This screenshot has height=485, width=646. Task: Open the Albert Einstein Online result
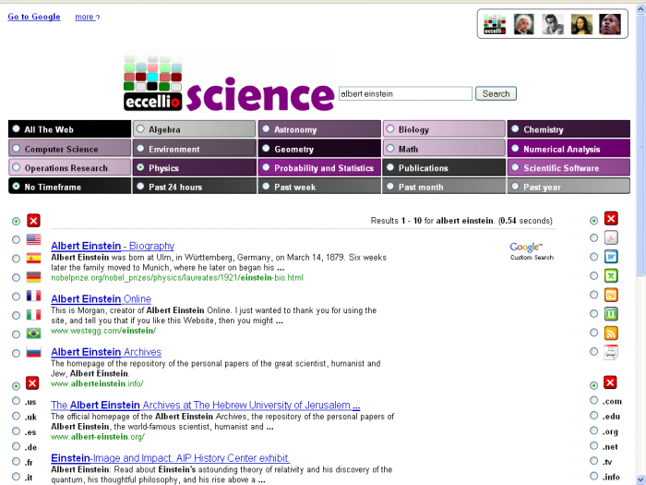(x=101, y=299)
